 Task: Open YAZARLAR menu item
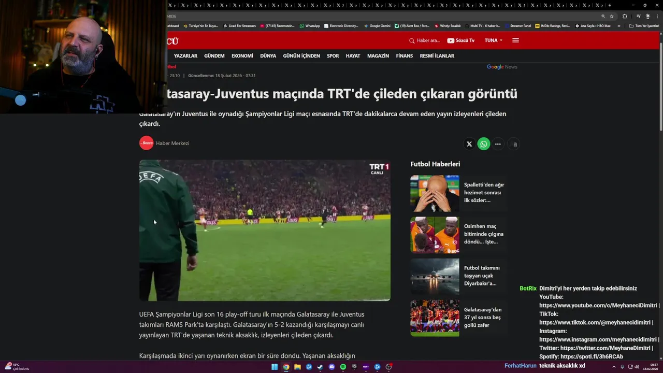click(185, 56)
